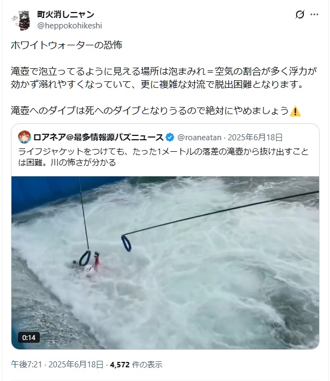Open the @heppokohikeshi handle
This screenshot has width=330, height=381.
[69, 26]
